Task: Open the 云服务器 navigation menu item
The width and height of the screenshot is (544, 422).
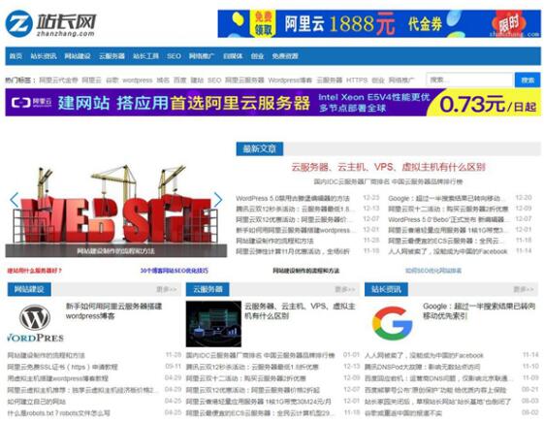Action: point(112,56)
